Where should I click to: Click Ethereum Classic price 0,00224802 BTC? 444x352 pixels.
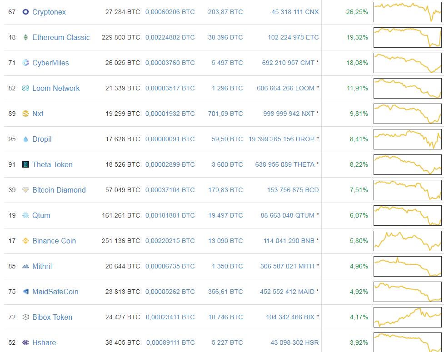tap(170, 37)
